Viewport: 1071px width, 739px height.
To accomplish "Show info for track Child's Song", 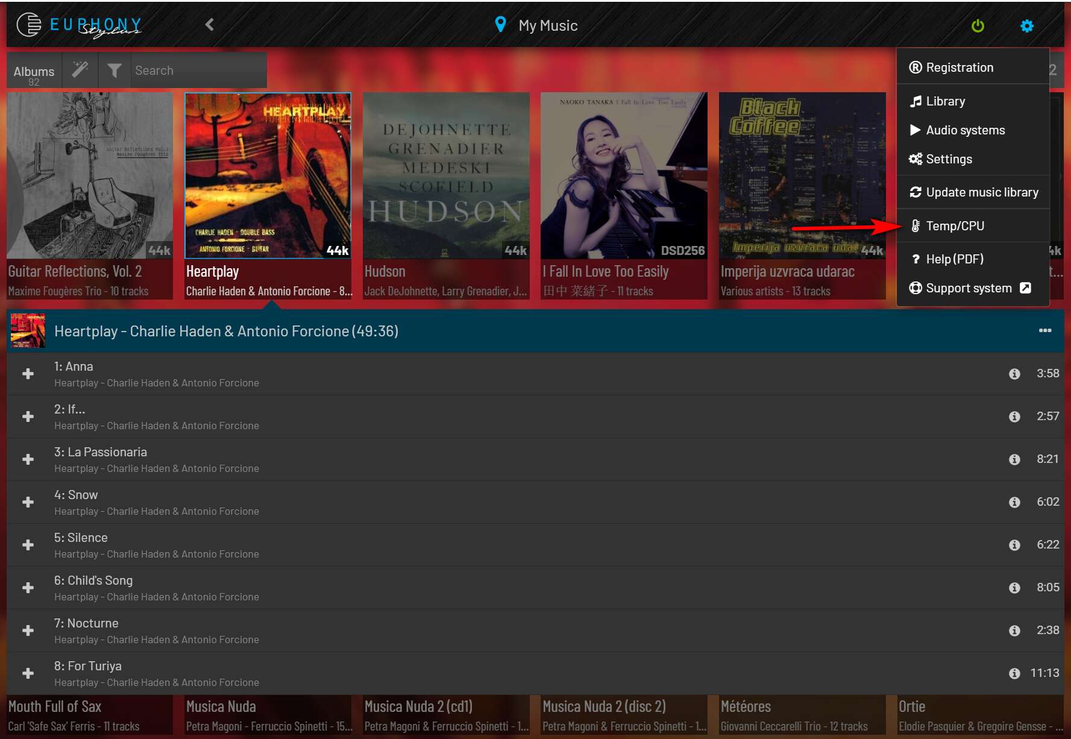I will pyautogui.click(x=1014, y=588).
